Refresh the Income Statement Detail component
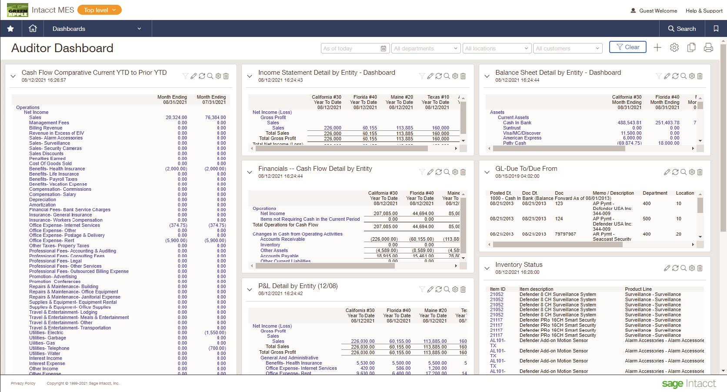 point(438,76)
